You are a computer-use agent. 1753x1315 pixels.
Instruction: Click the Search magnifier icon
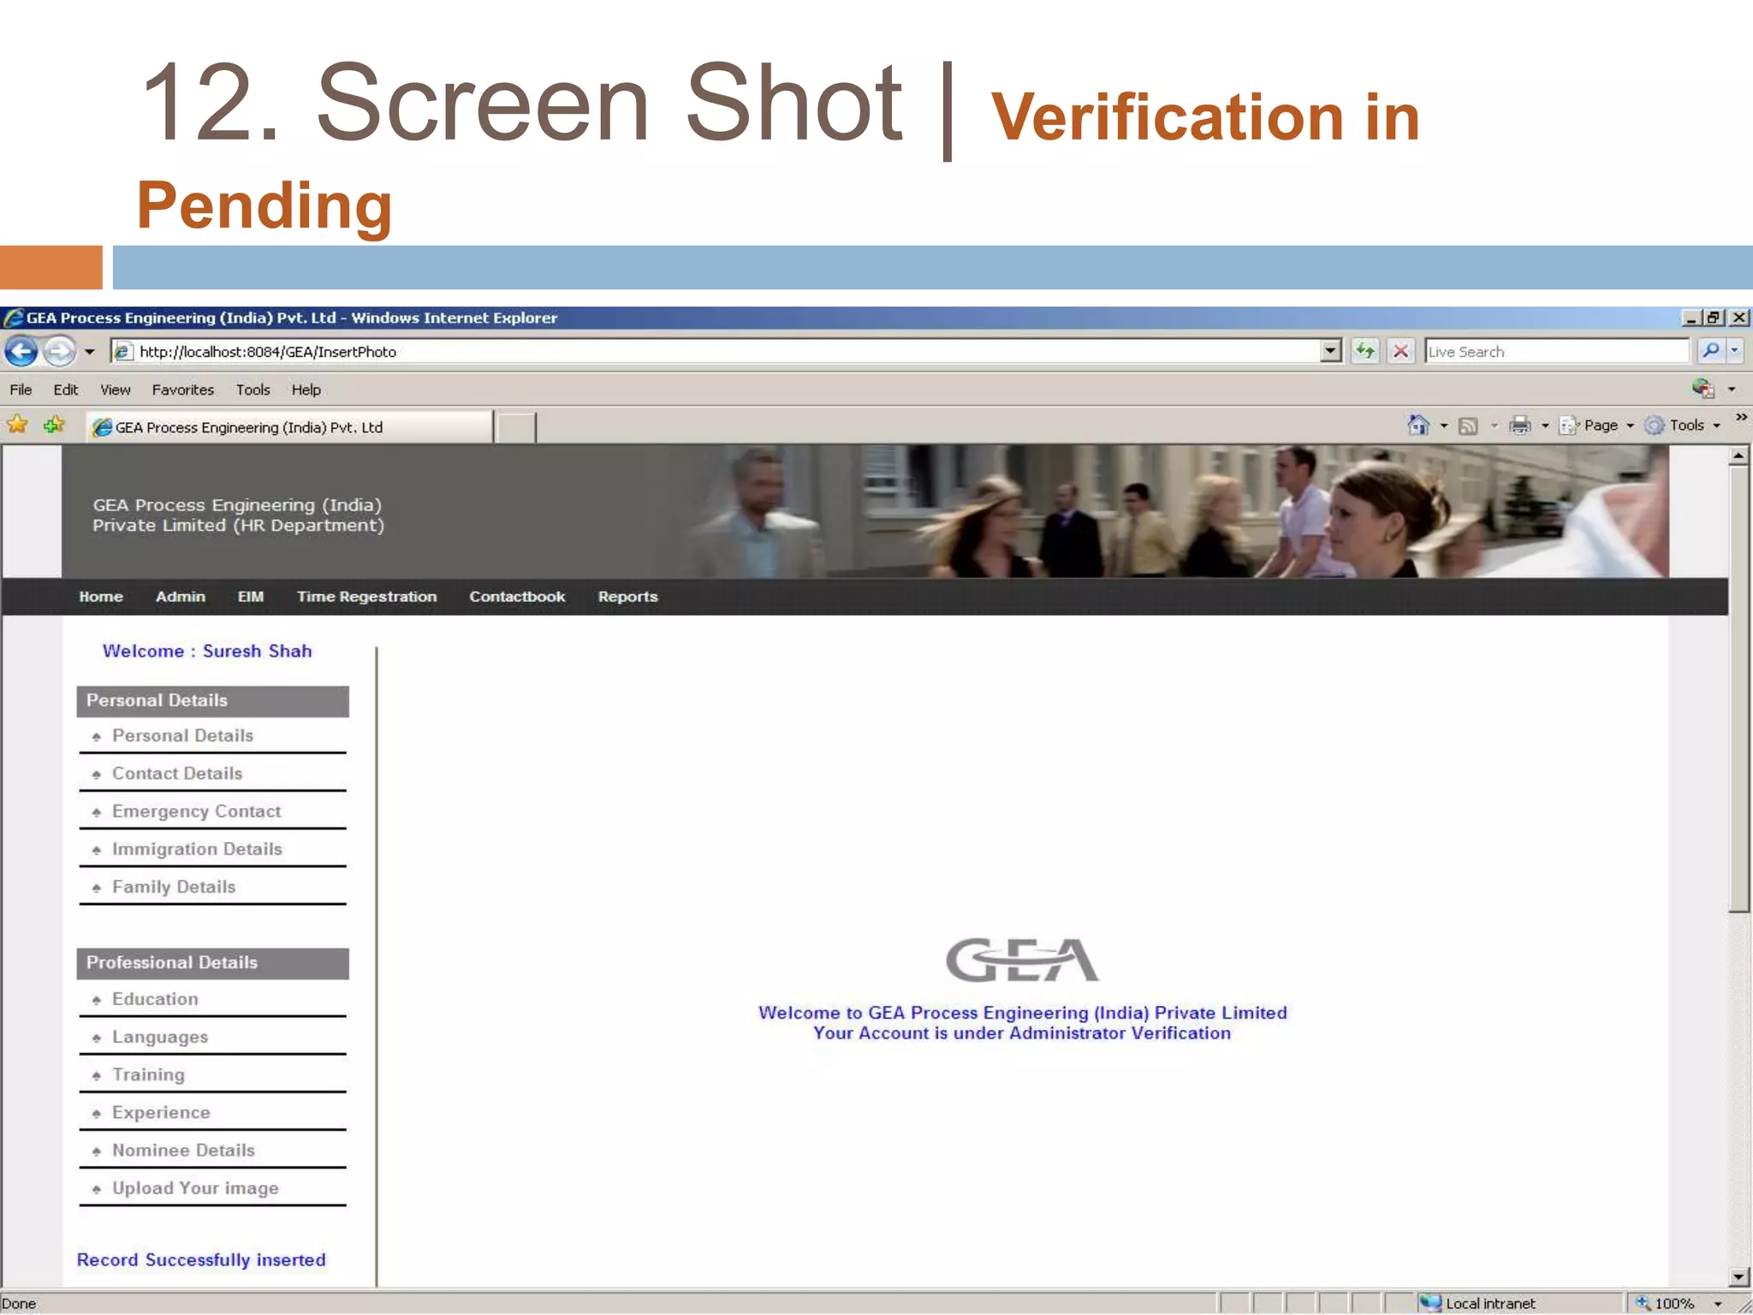(x=1710, y=350)
